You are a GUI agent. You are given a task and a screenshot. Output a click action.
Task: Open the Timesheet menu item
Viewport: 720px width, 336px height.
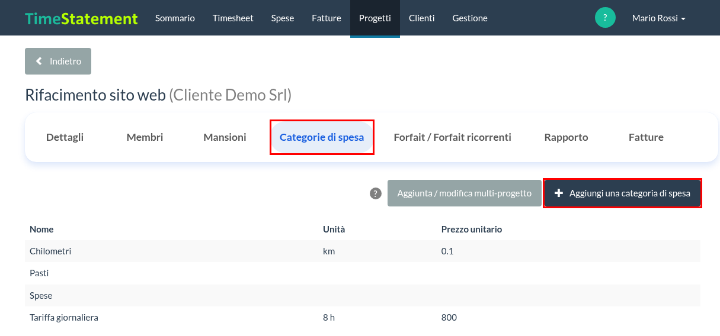pos(233,18)
